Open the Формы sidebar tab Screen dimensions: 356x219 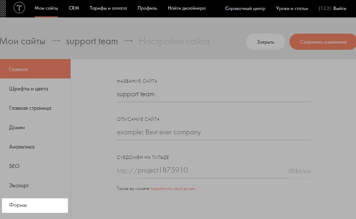[x=18, y=205]
